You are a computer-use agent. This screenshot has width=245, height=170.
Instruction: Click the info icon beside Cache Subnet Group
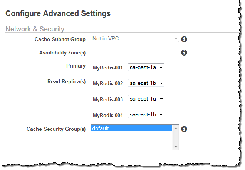[x=184, y=39]
